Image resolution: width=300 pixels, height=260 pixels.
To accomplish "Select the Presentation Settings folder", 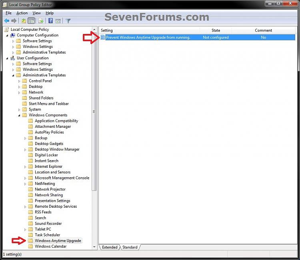I will (x=52, y=200).
